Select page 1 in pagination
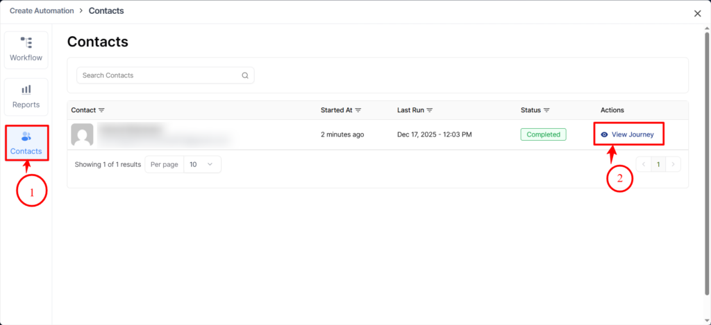 658,164
